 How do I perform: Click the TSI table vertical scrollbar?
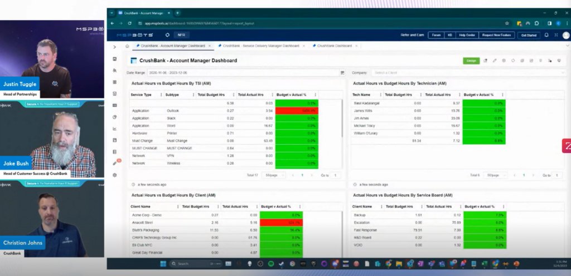point(342,118)
